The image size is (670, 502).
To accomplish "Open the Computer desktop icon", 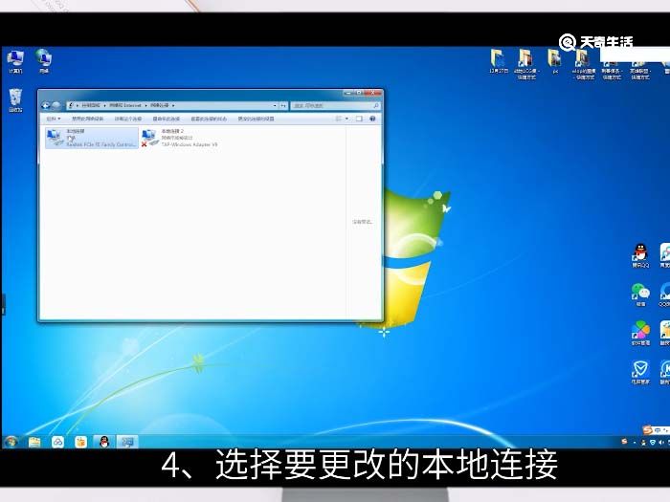I will pos(15,62).
